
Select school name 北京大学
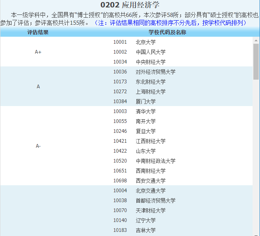pyautogui.click(x=146, y=42)
